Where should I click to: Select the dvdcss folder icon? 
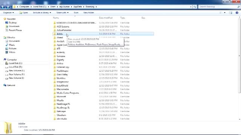point(55,63)
